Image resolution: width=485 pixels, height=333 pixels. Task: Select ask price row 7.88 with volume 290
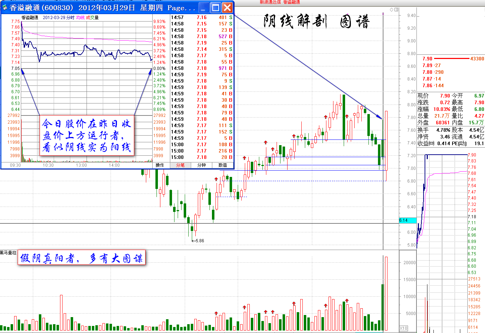(x=433, y=72)
